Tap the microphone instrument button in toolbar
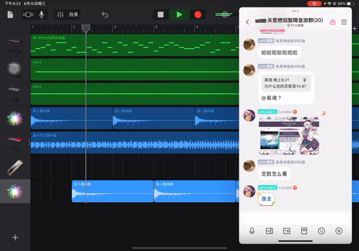The width and height of the screenshot is (359, 251). [x=41, y=14]
